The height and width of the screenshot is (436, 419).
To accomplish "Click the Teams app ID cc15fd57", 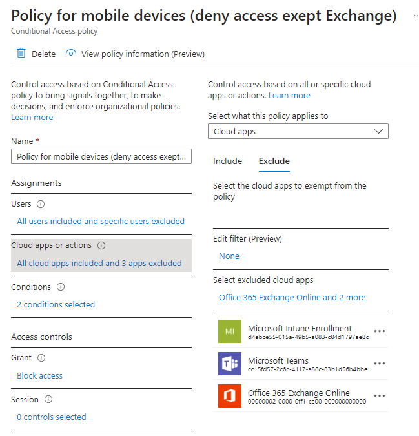I will (307, 369).
